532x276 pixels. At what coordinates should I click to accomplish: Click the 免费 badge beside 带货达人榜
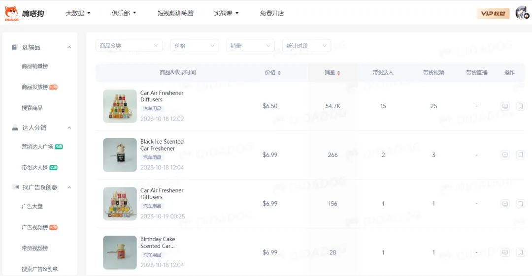(53, 167)
